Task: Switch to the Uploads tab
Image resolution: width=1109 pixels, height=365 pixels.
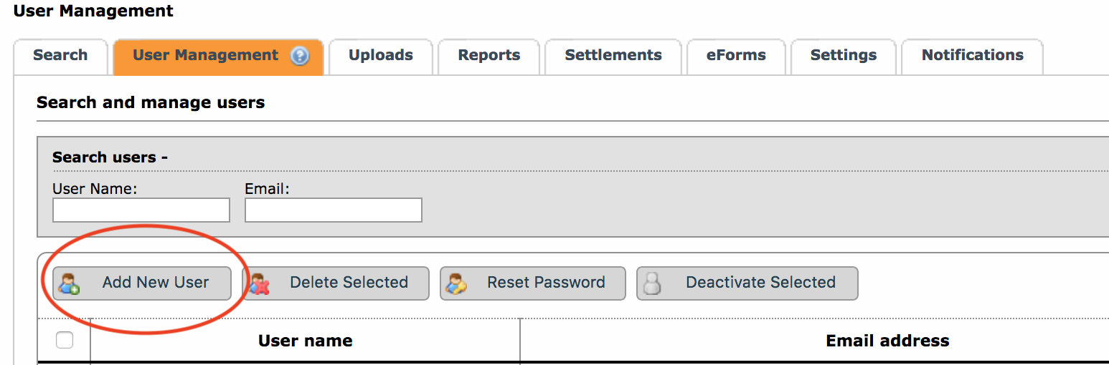Action: click(x=381, y=56)
